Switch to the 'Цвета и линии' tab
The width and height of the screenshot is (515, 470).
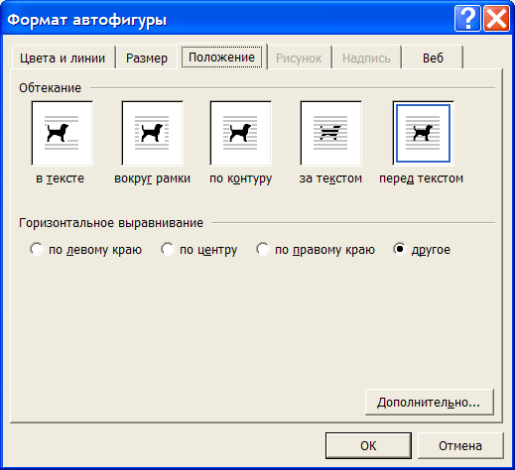(x=63, y=58)
